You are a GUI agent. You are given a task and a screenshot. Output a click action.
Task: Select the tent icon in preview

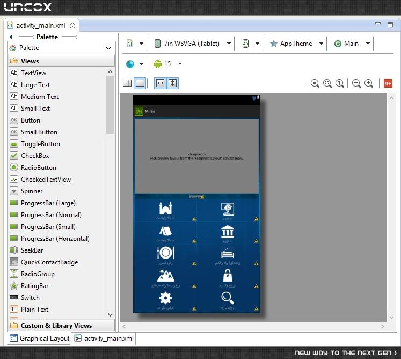(165, 231)
